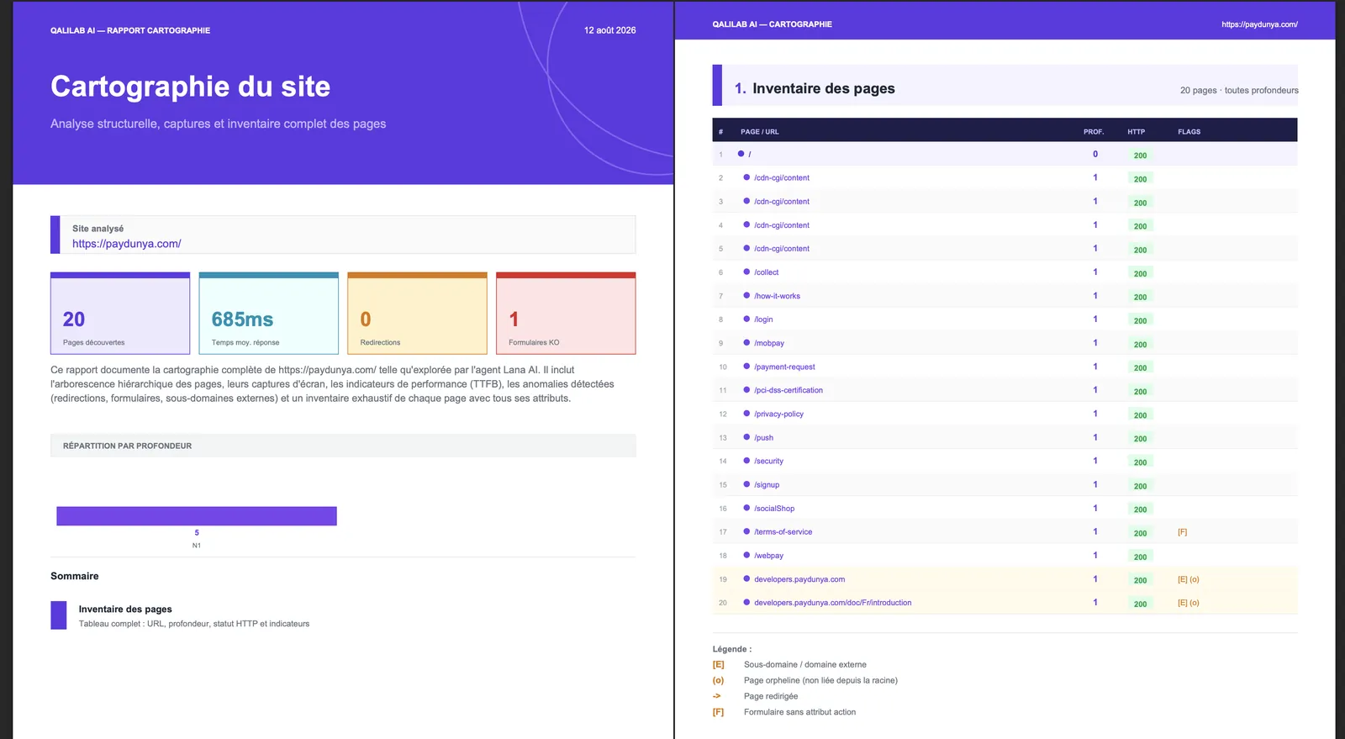
Task: Click the PROF. column header
Action: point(1094,132)
